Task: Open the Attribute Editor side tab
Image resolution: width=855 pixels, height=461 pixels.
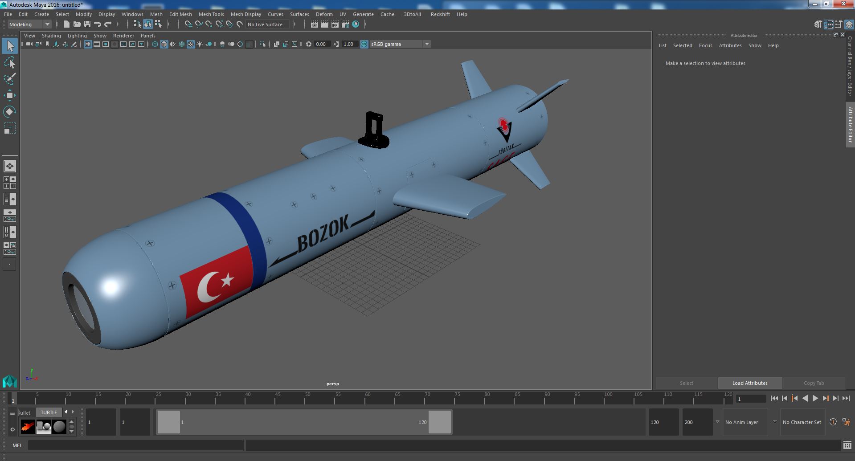Action: [850, 125]
